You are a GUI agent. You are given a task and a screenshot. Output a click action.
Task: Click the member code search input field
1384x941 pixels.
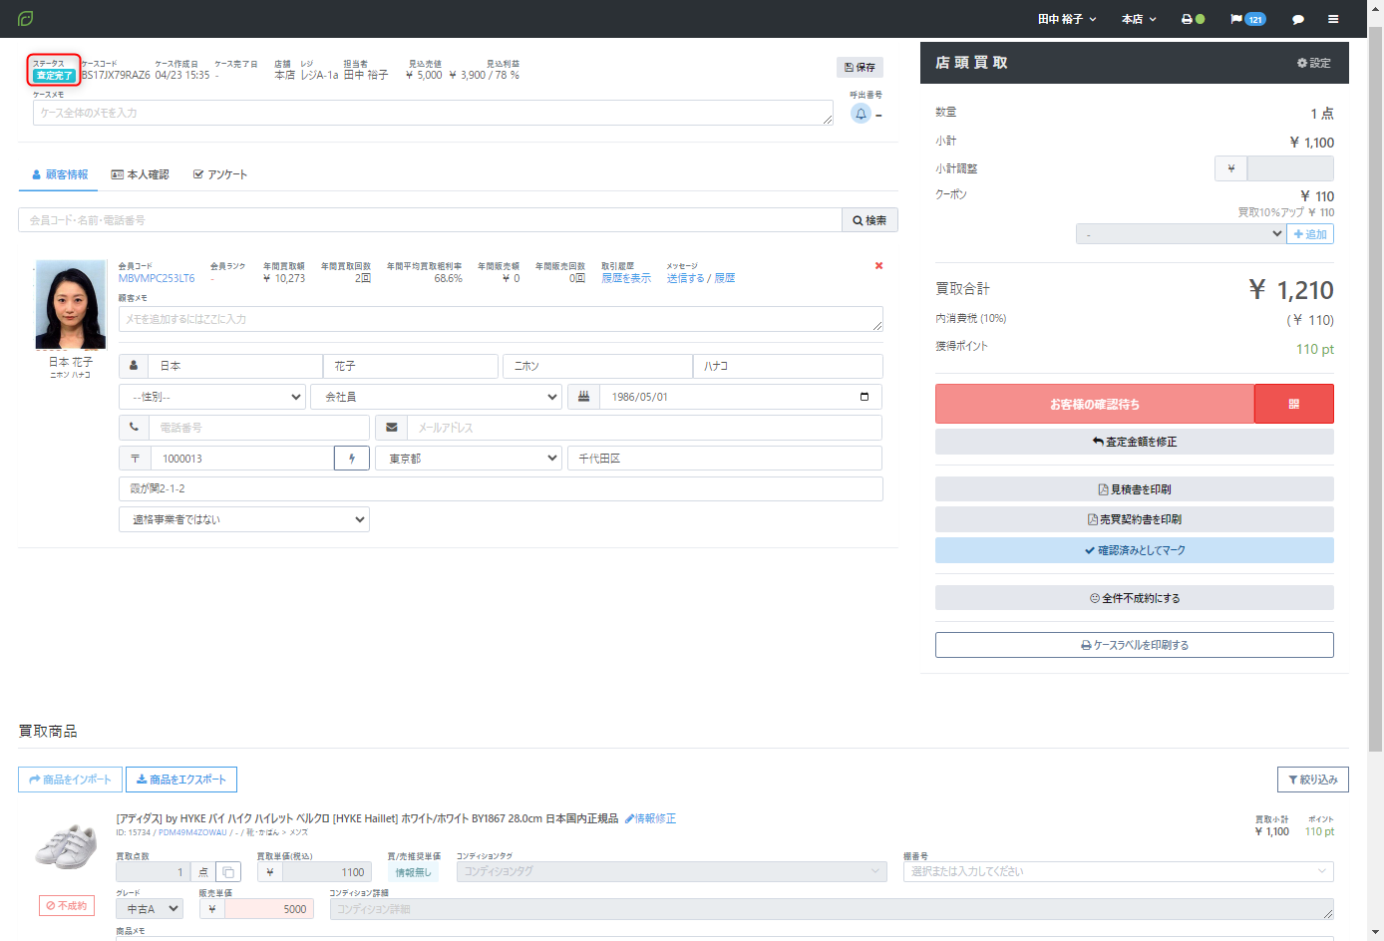pyautogui.click(x=430, y=220)
